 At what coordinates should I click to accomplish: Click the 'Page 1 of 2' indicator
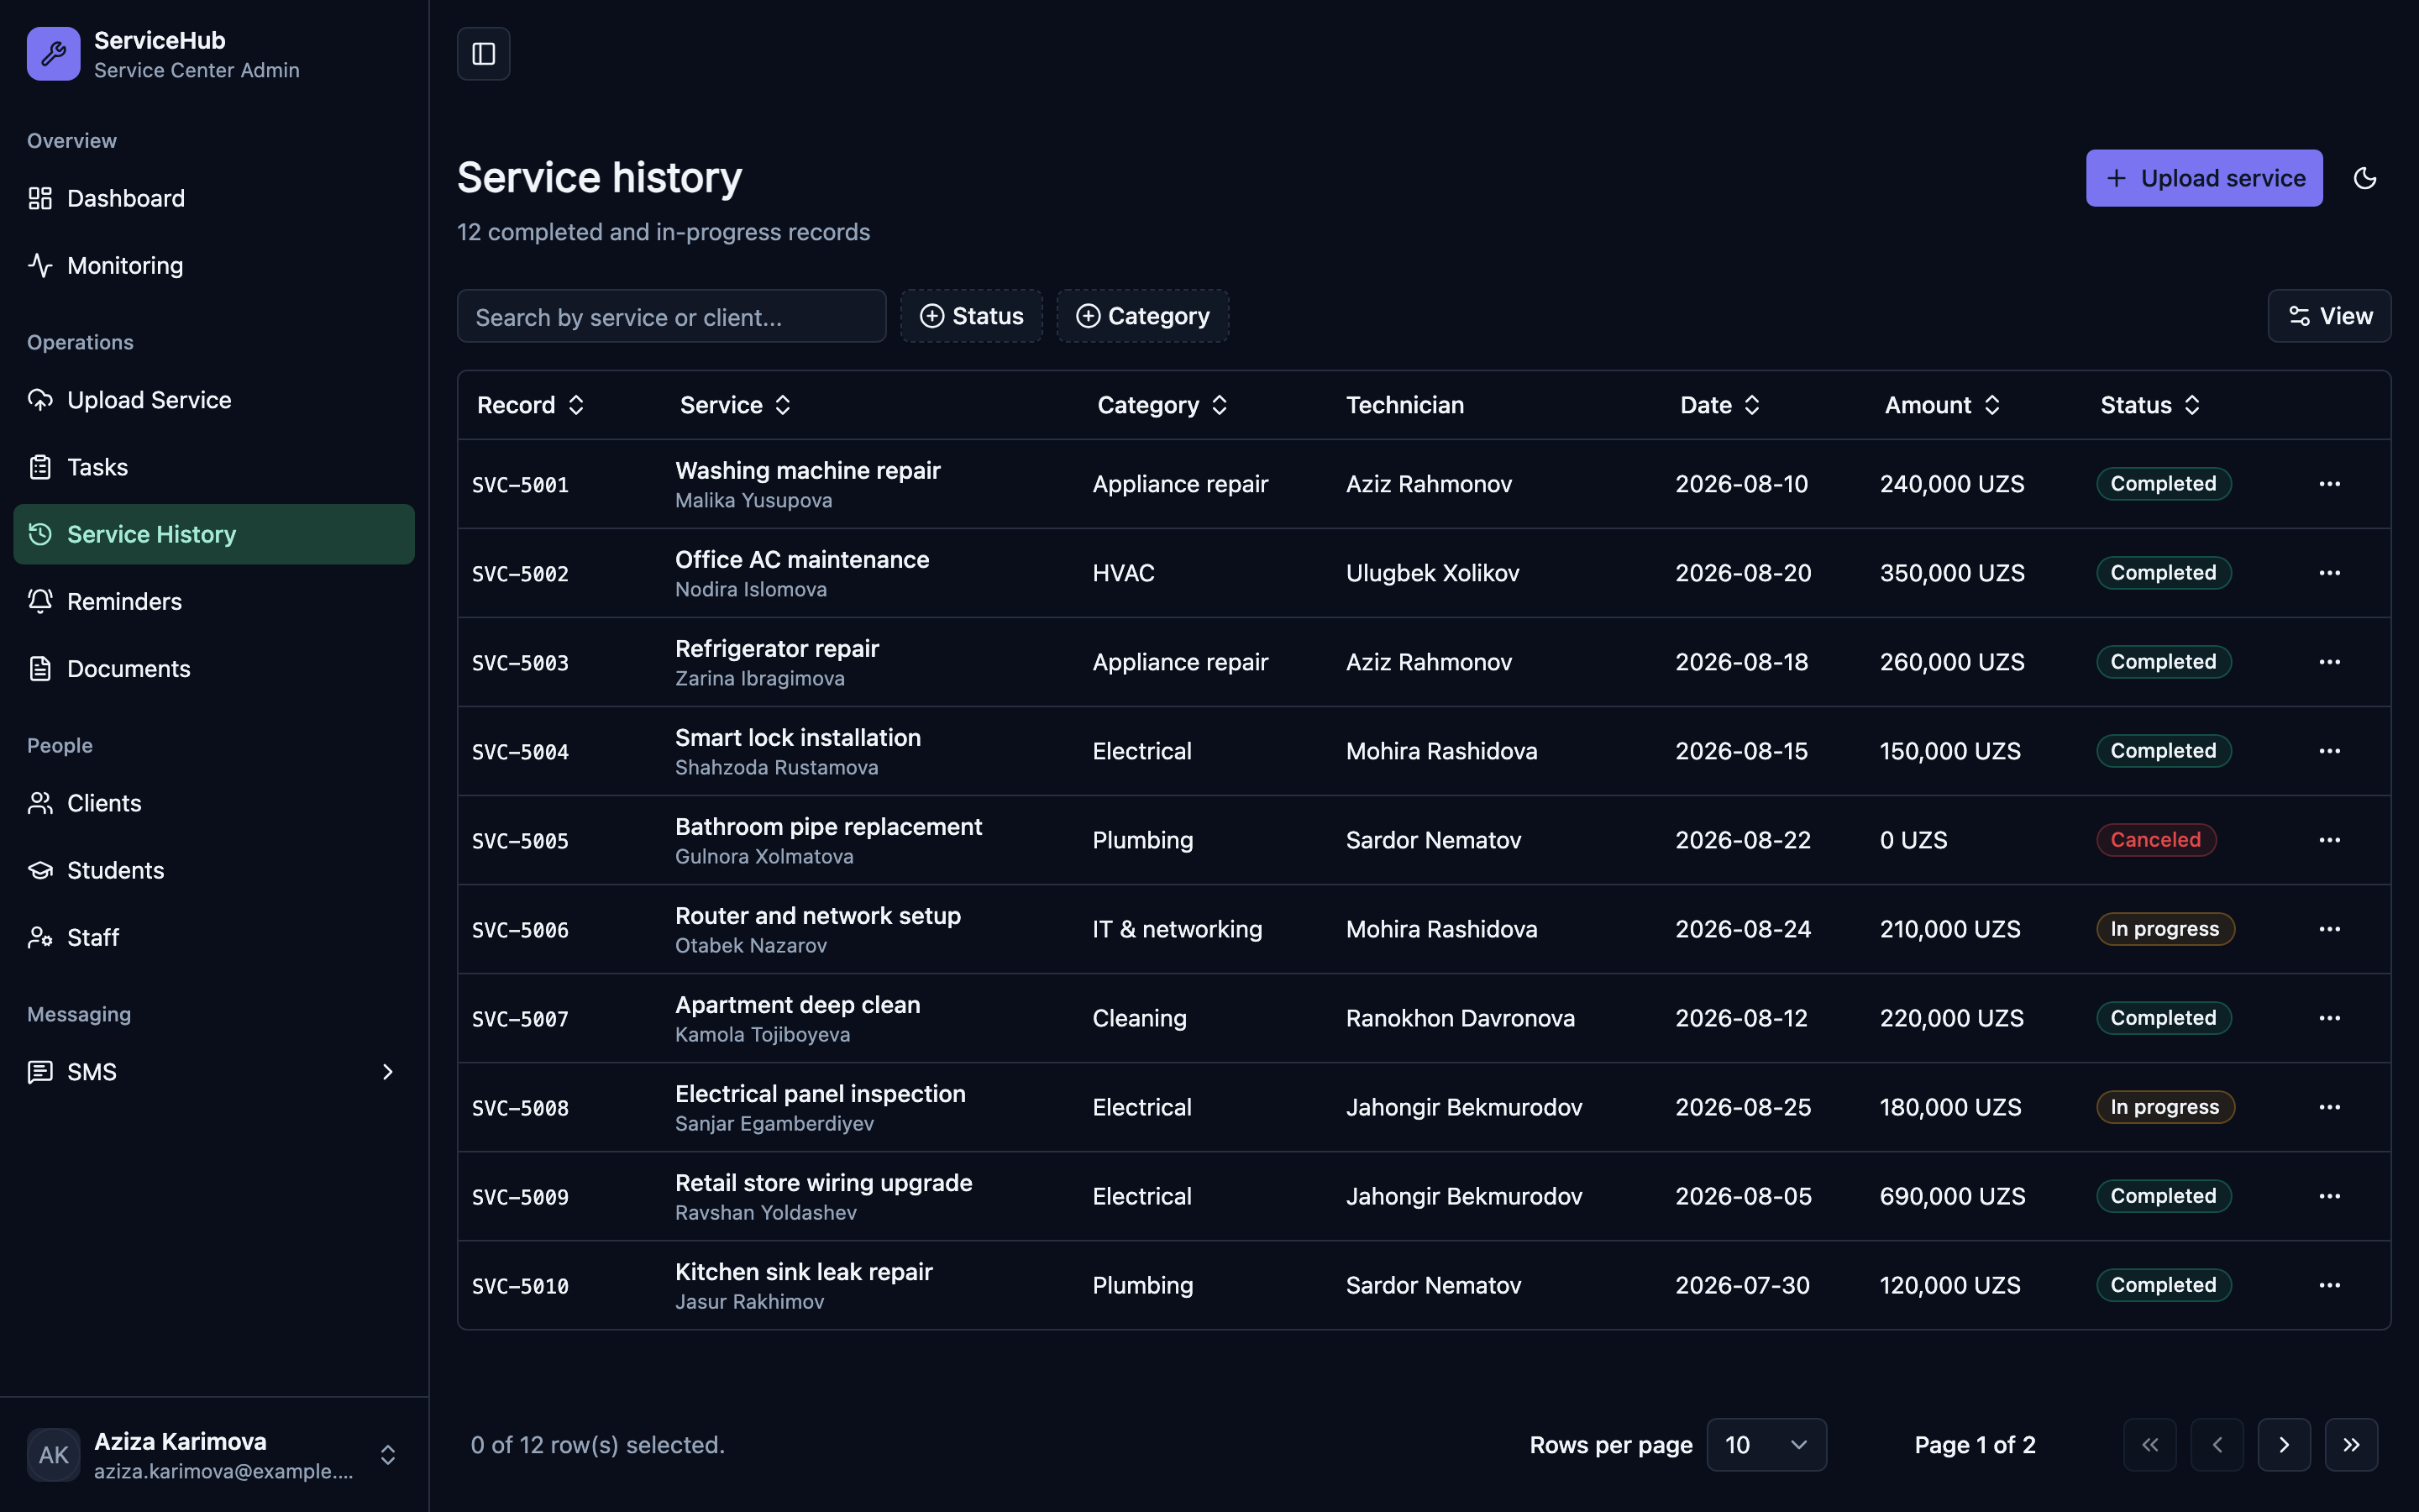point(1976,1445)
